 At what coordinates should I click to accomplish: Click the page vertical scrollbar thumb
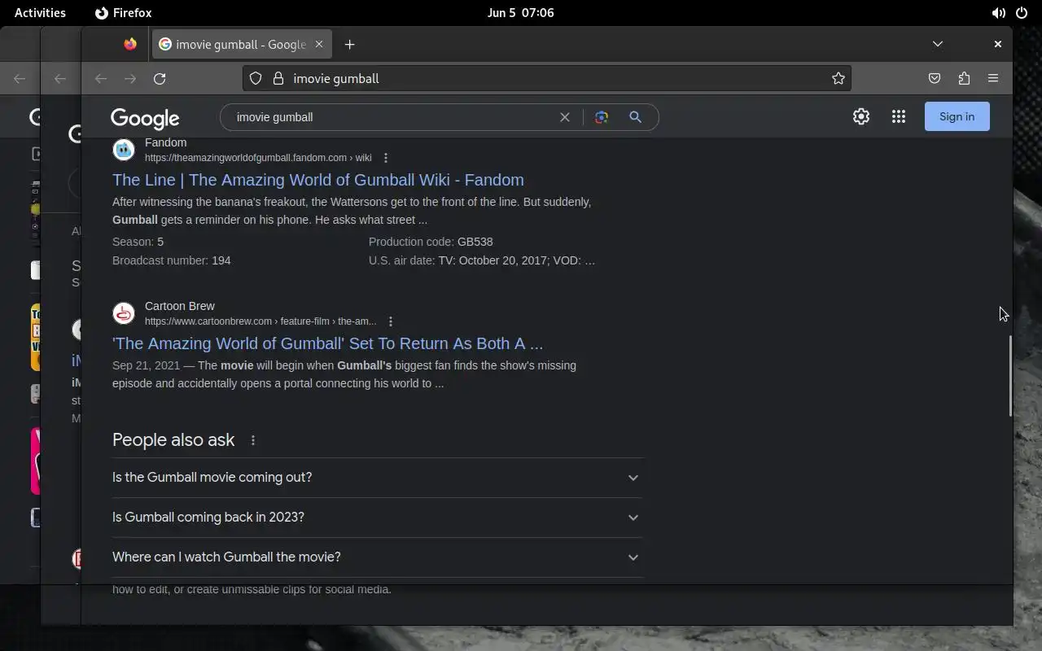coord(1010,376)
